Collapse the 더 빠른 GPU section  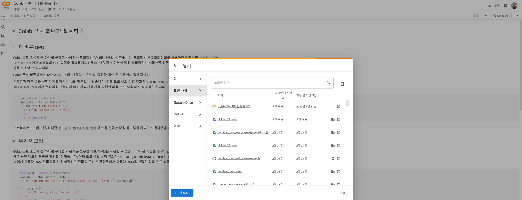(x=14, y=47)
